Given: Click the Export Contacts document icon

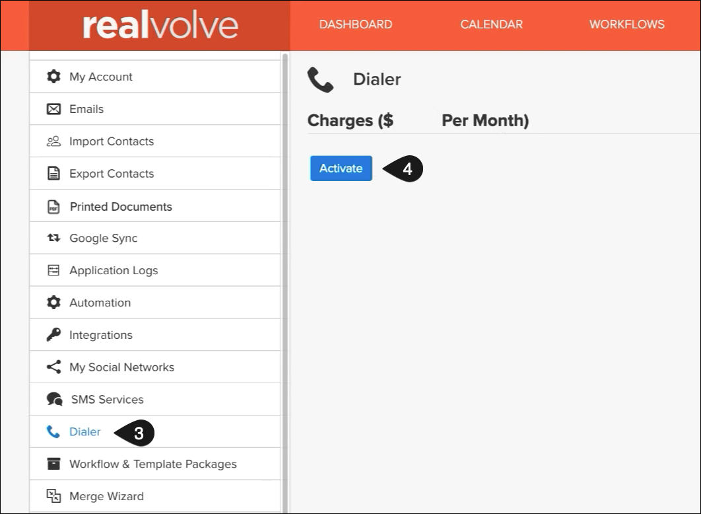Looking at the screenshot, I should 53,174.
